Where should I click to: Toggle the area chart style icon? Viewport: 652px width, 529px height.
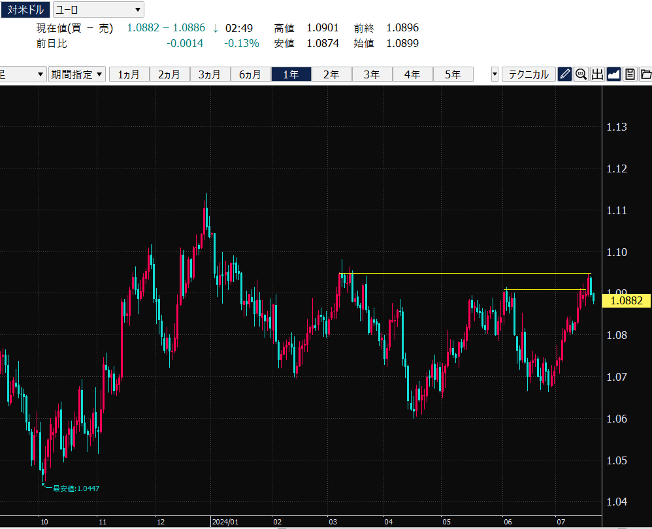tap(613, 74)
